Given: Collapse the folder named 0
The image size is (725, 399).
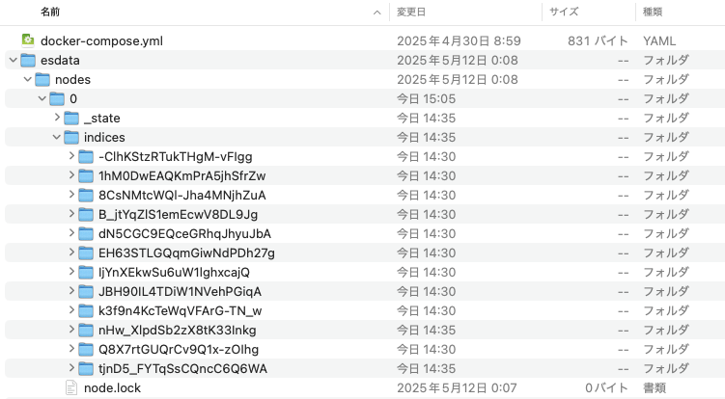Looking at the screenshot, I should [x=42, y=99].
